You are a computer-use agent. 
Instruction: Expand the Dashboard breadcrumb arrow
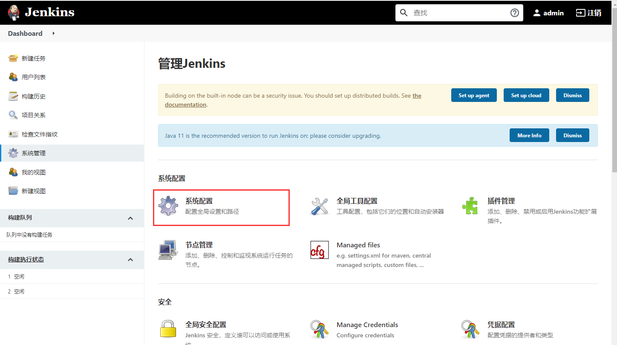(x=54, y=33)
